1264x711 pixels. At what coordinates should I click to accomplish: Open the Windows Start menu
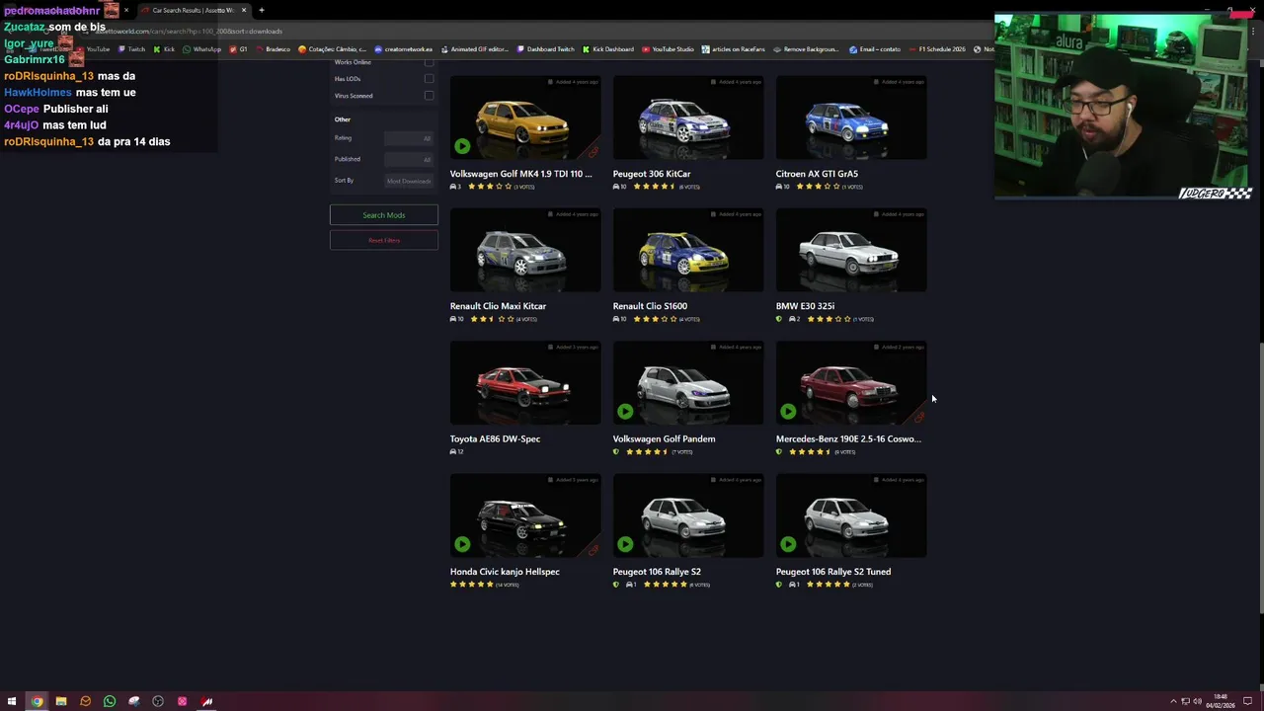click(13, 701)
